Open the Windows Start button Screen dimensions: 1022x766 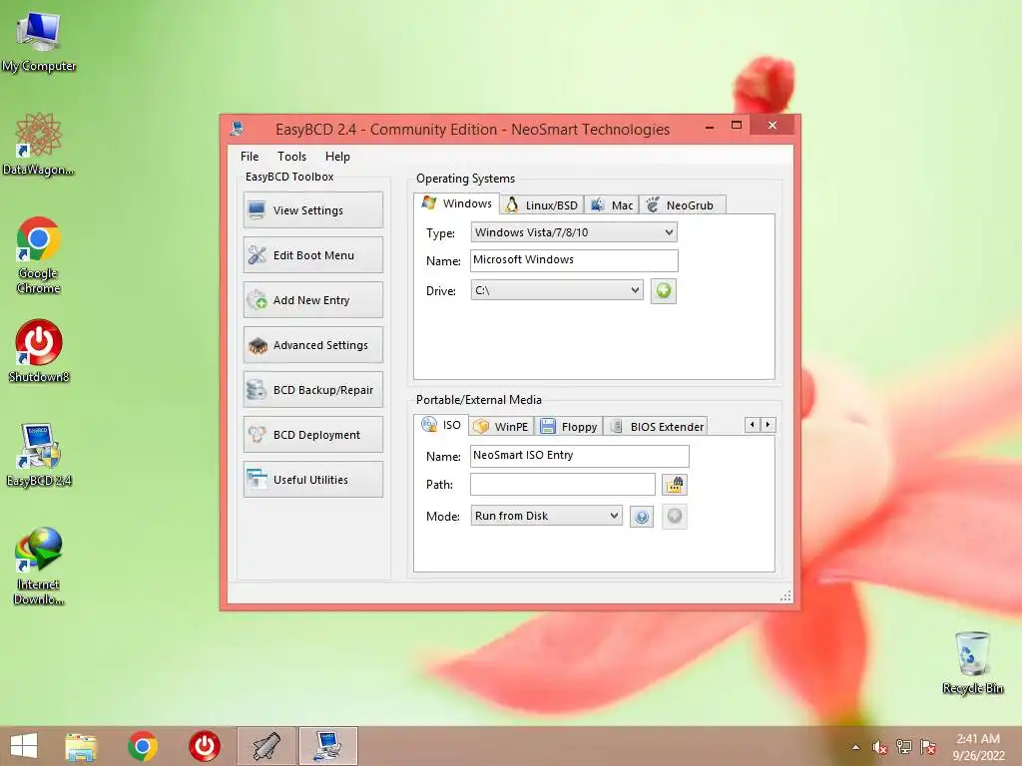pos(24,746)
